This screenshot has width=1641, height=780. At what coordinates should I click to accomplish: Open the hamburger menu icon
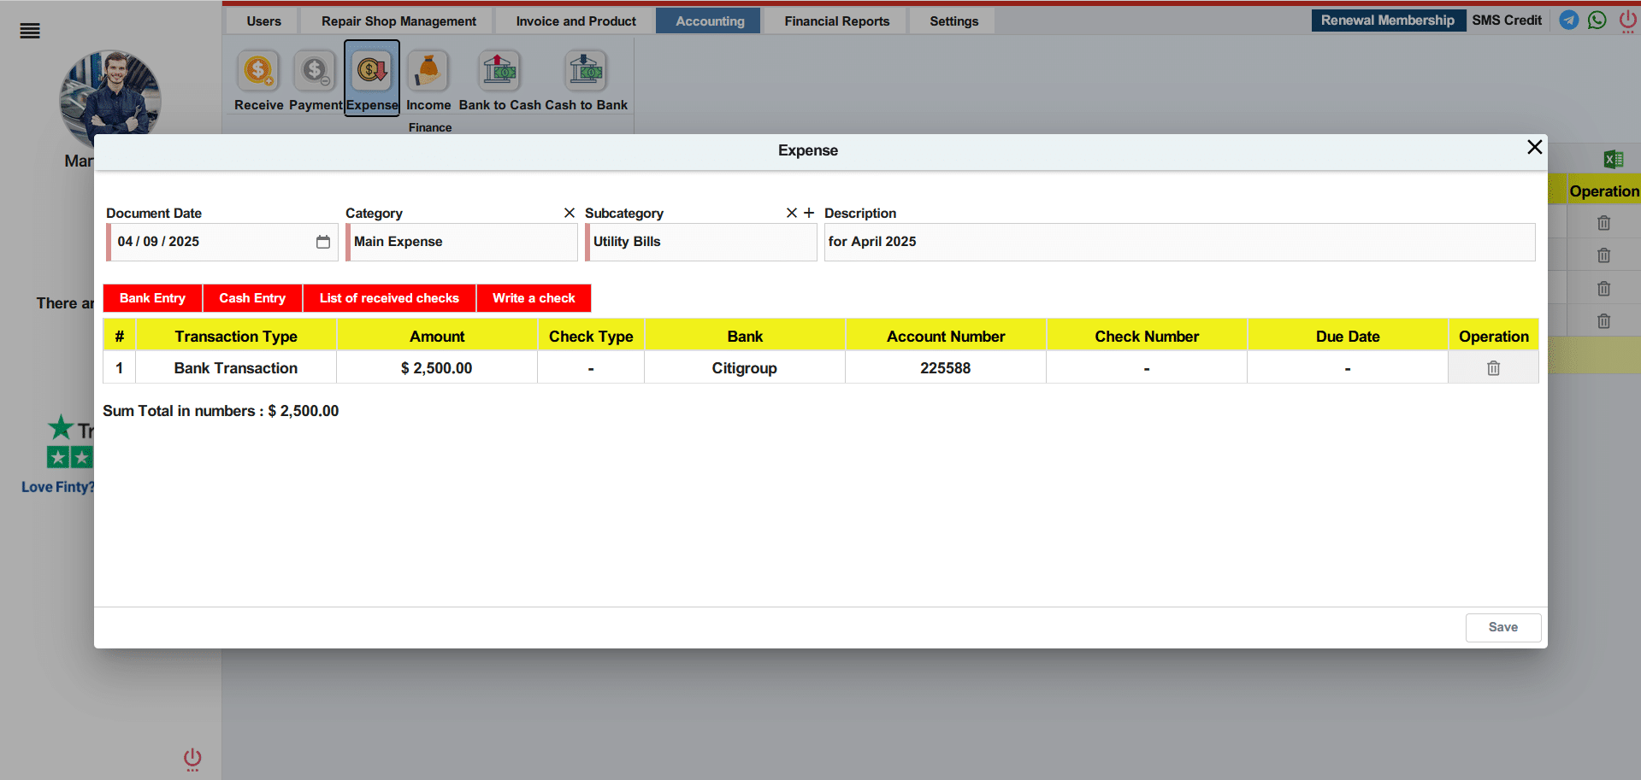[x=30, y=32]
